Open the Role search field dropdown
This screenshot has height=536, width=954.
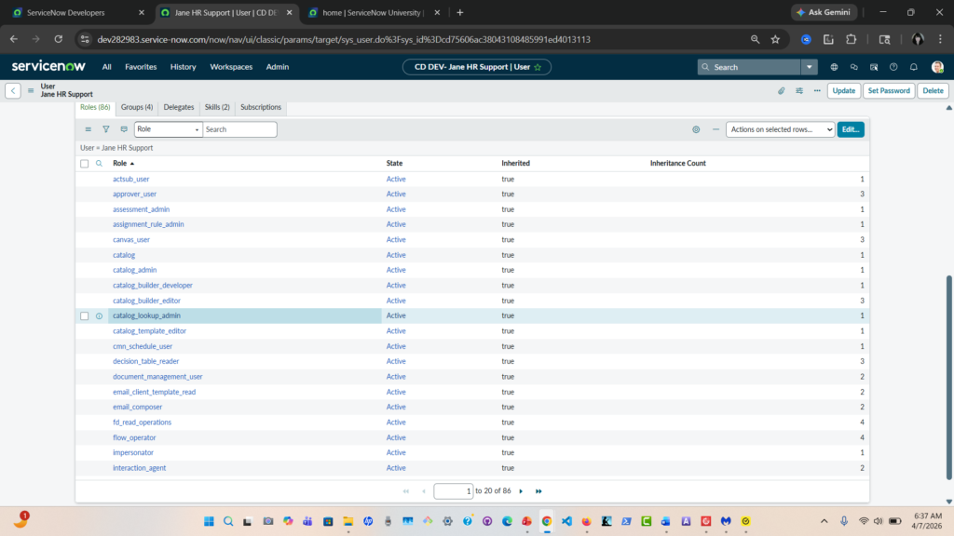click(x=168, y=129)
